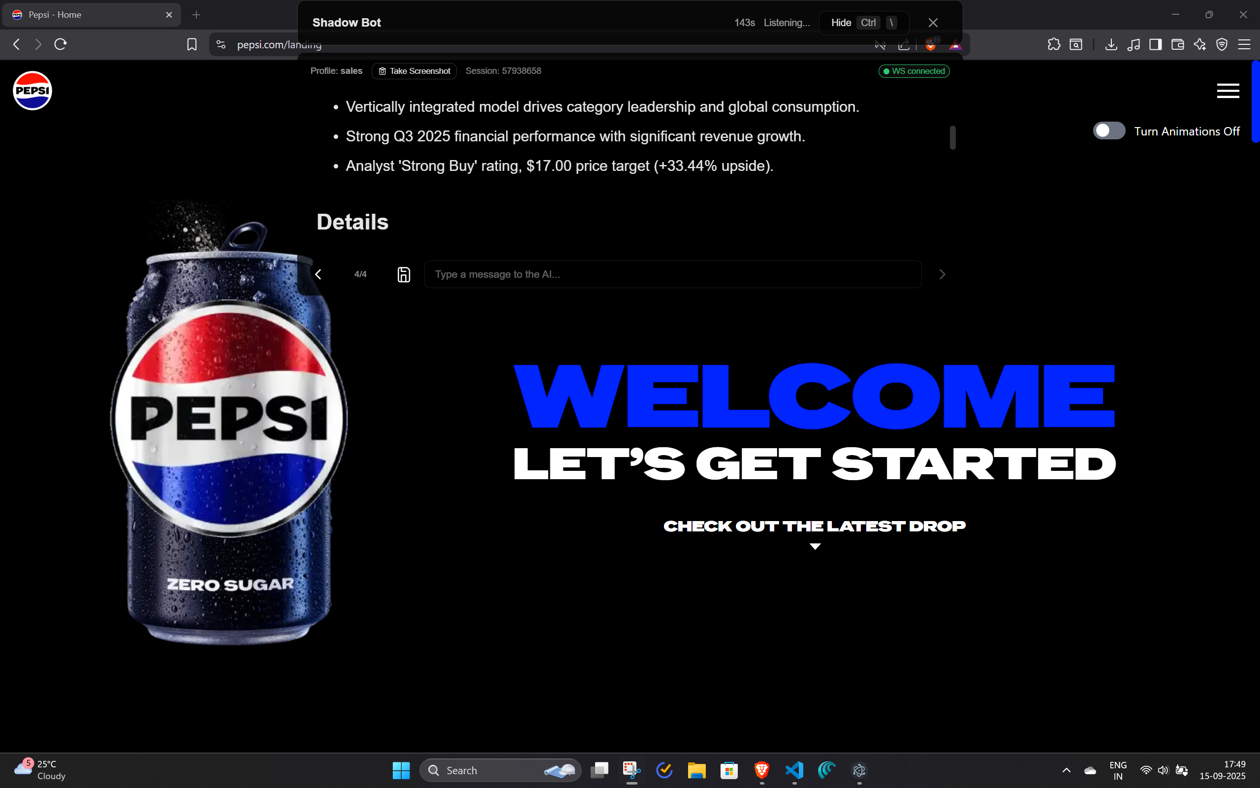The width and height of the screenshot is (1260, 788).
Task: Focus the Type a message to the AI field
Action: [x=672, y=274]
